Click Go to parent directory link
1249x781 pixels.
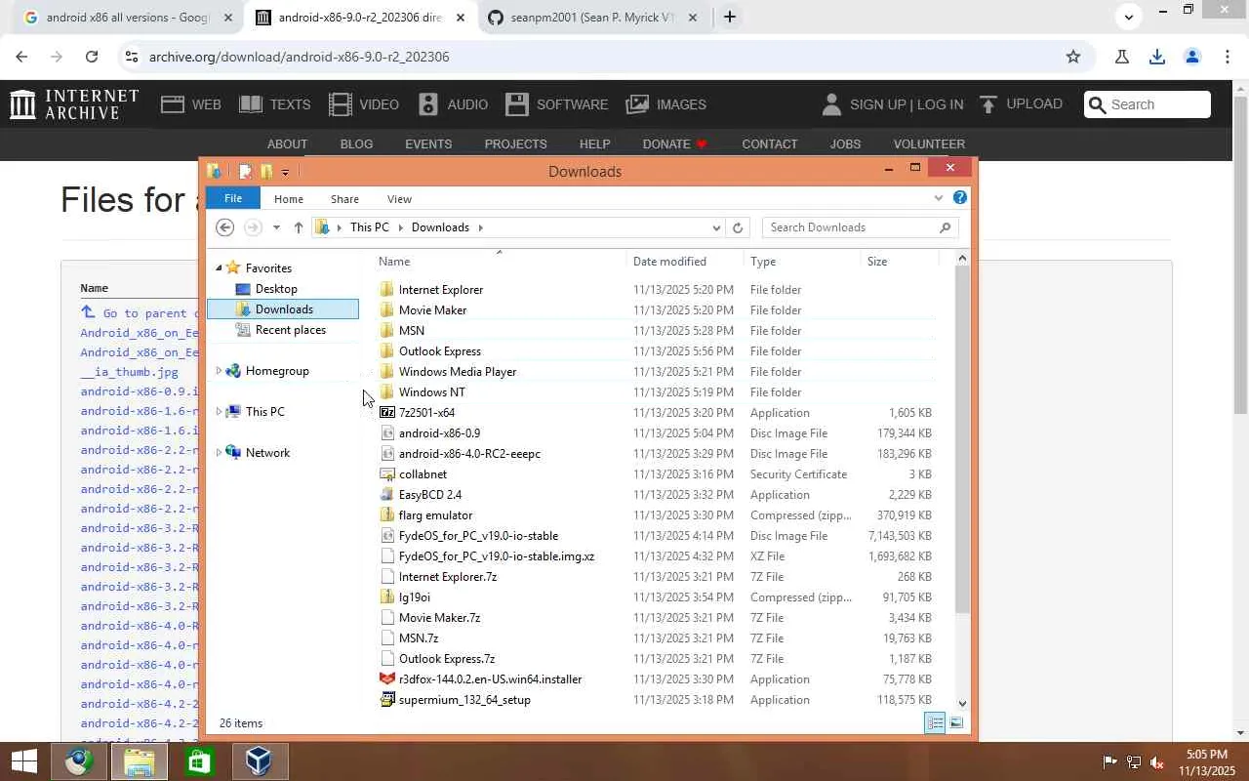(x=140, y=313)
